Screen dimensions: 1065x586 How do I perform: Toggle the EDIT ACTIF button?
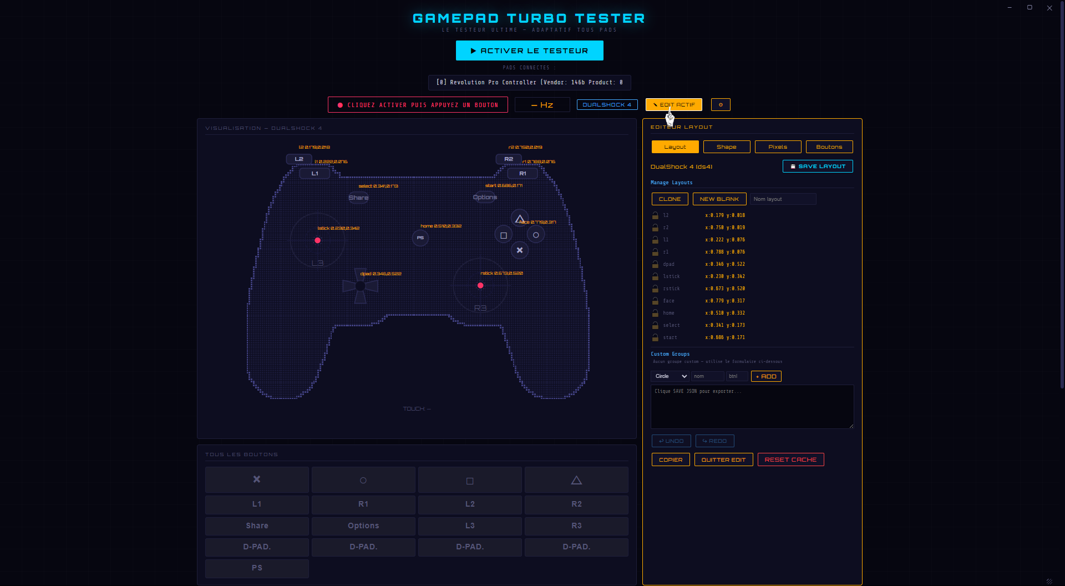click(x=674, y=104)
